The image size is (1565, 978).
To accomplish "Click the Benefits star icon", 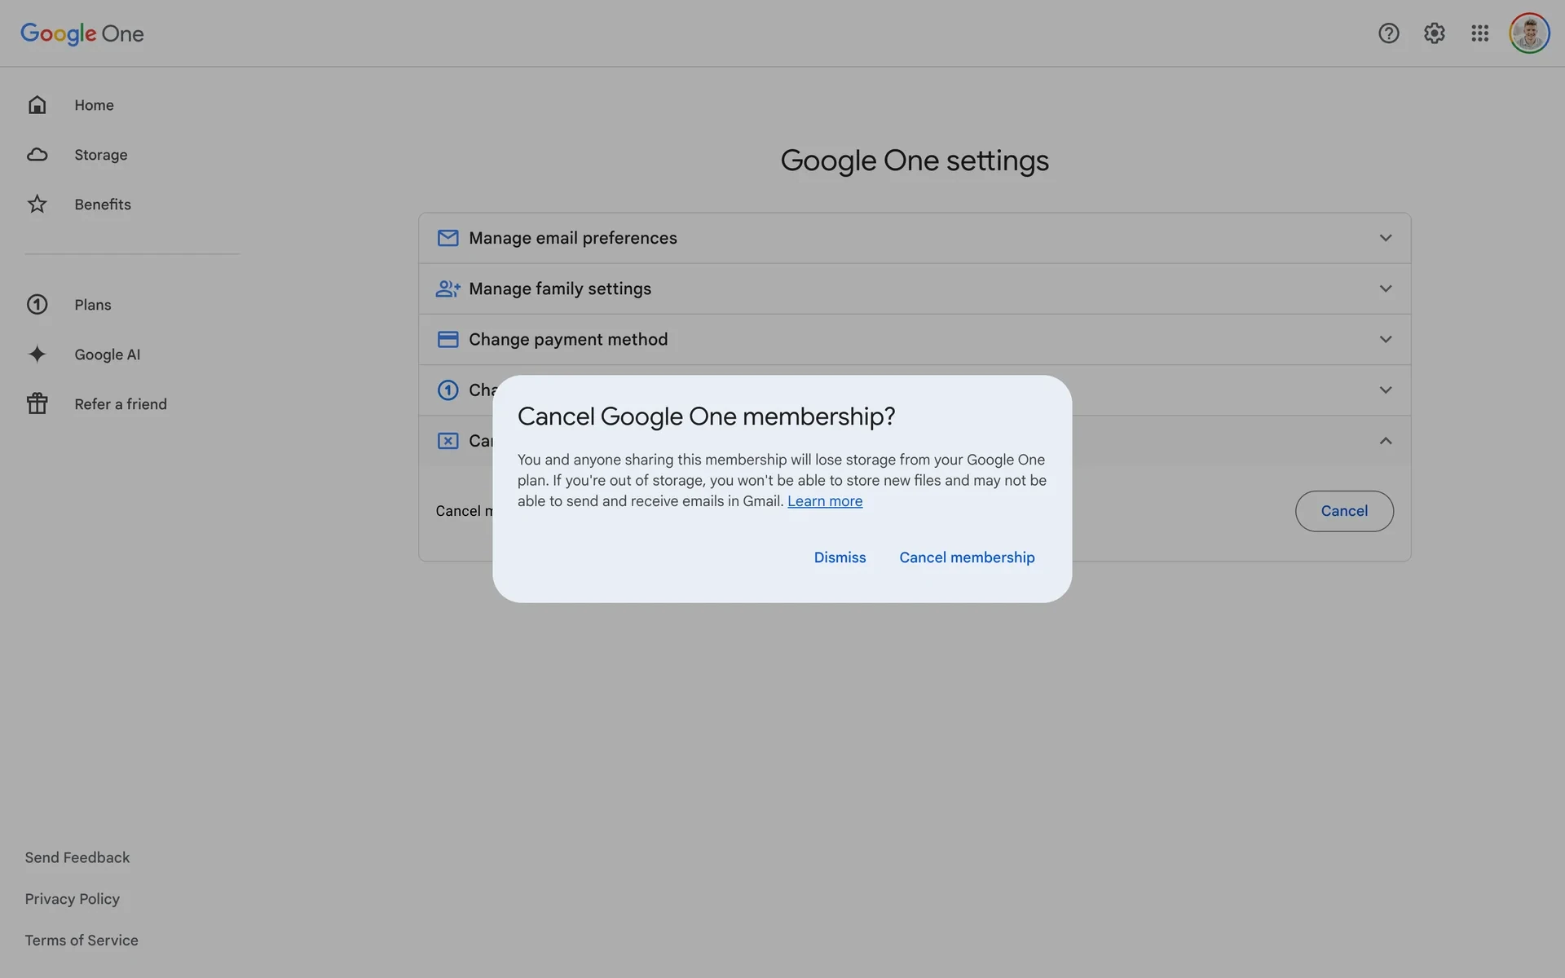I will 37,204.
